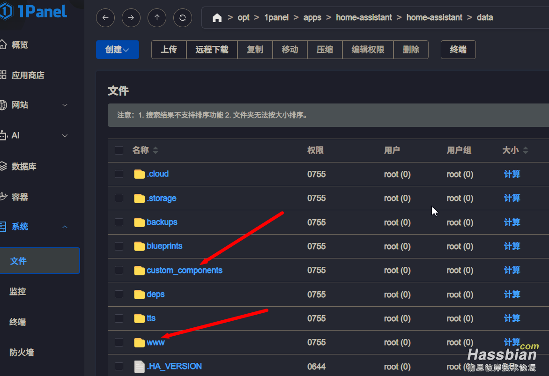Open 概览 in the sidebar
Viewport: 549px width, 376px height.
click(x=20, y=45)
